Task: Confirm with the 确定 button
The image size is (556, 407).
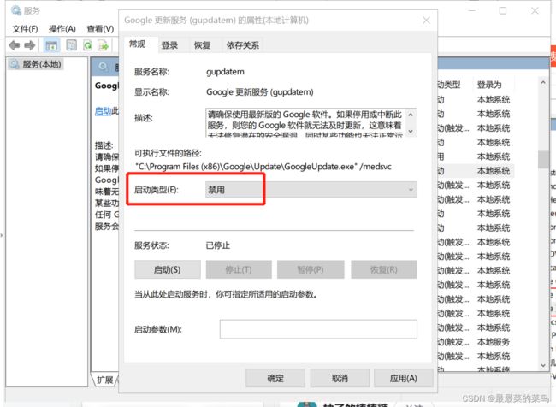Action: (x=275, y=378)
